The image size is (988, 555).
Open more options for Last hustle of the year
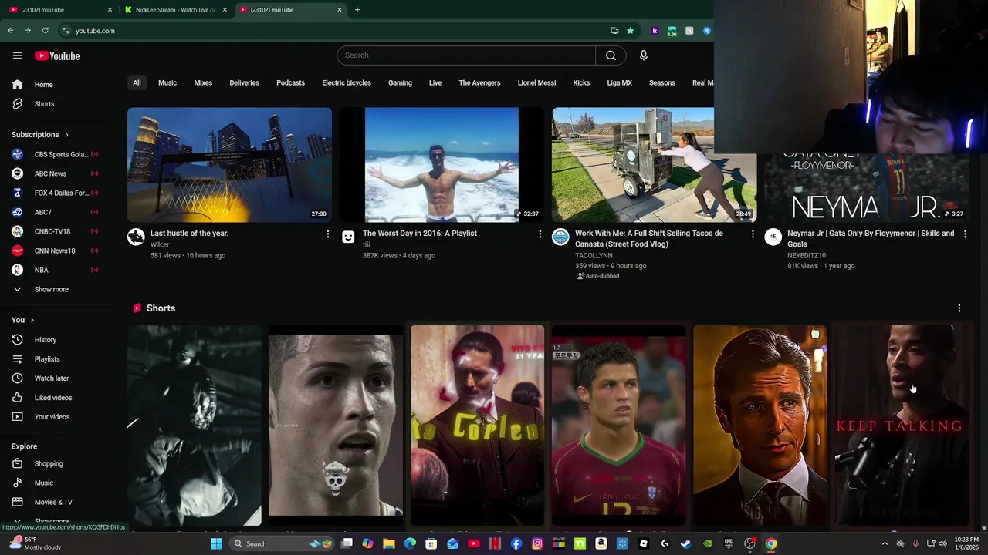pos(327,234)
